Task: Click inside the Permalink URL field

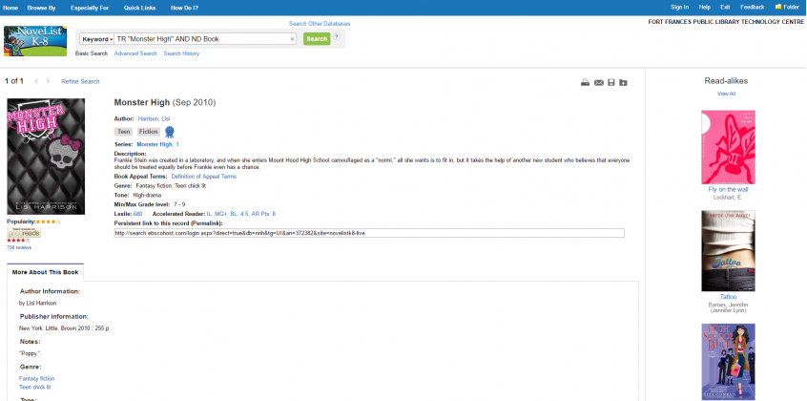Action: coord(368,233)
